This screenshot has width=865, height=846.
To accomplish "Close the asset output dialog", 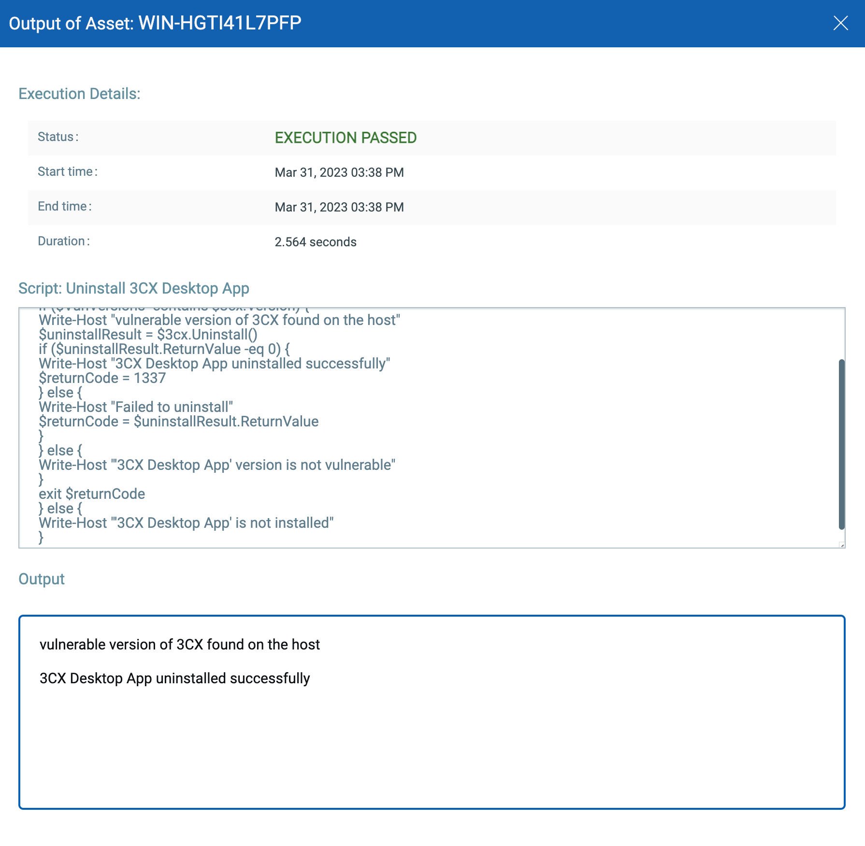I will click(x=840, y=23).
